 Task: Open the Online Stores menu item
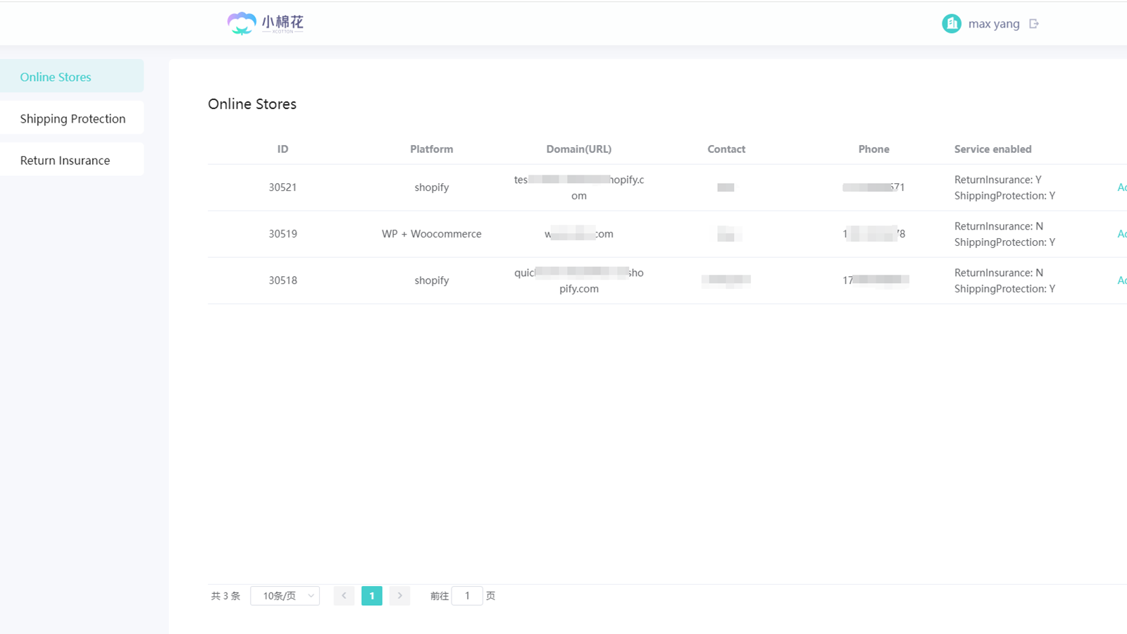(56, 77)
